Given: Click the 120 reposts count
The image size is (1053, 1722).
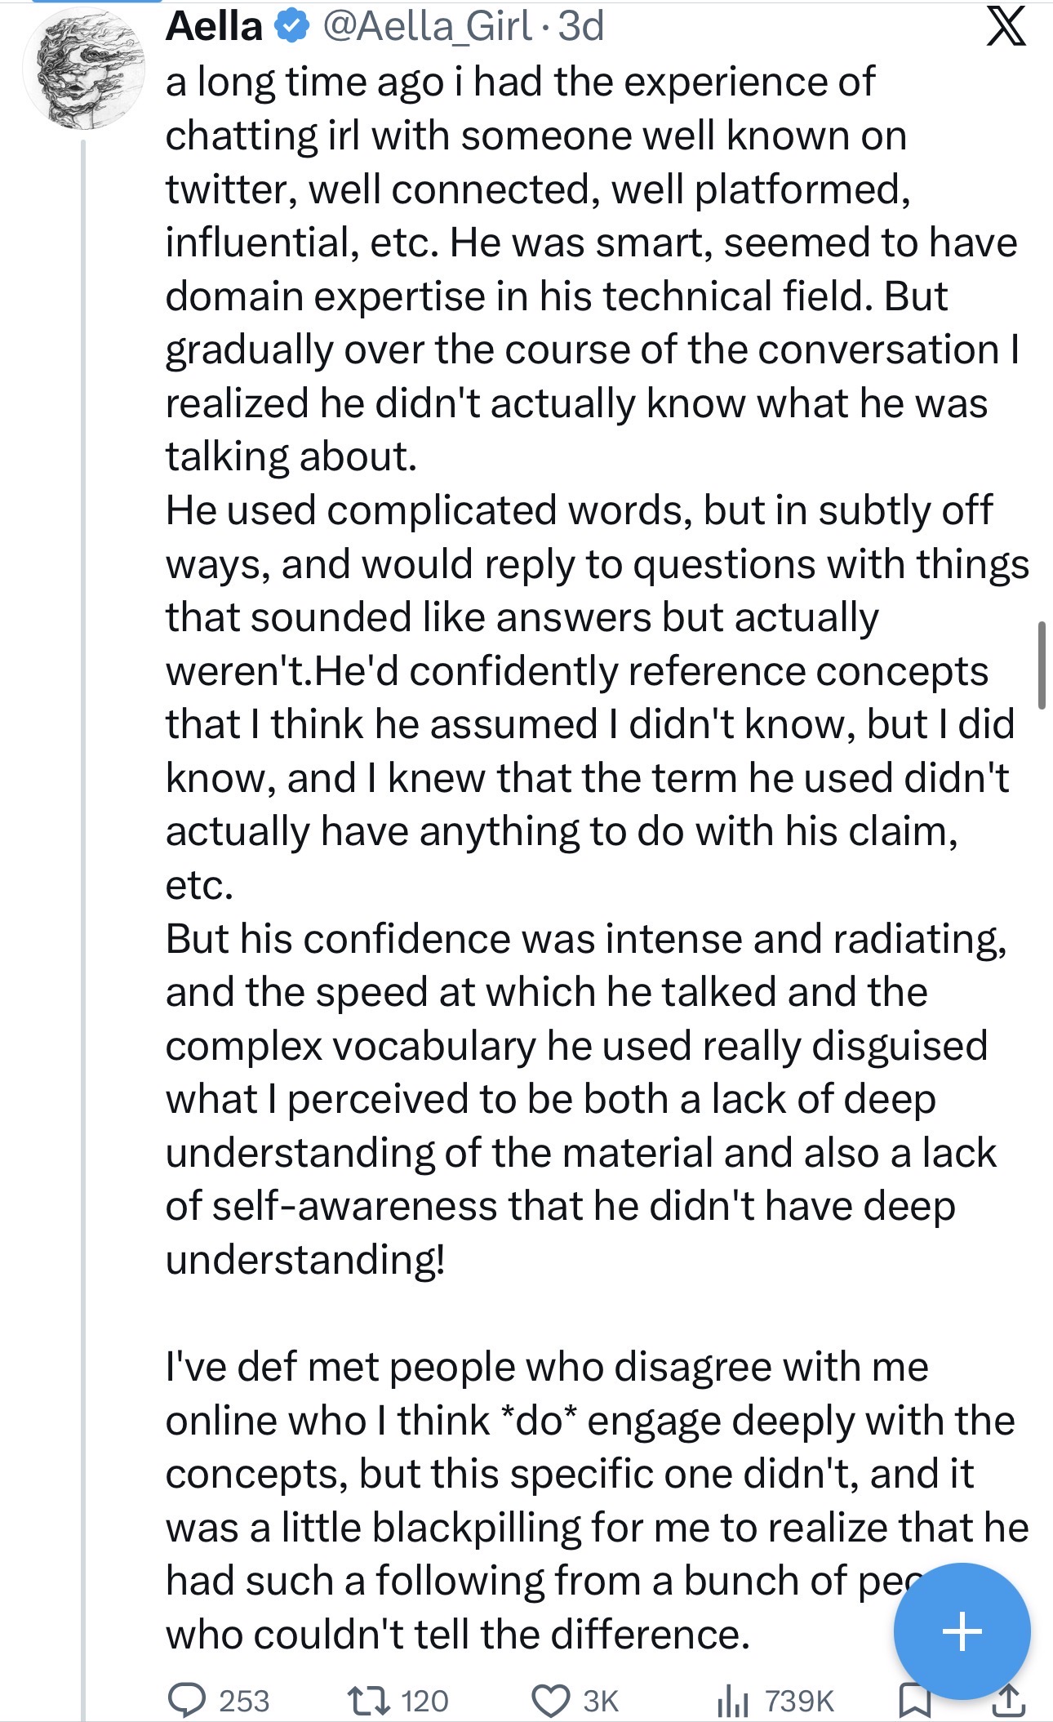Looking at the screenshot, I should [x=424, y=1701].
